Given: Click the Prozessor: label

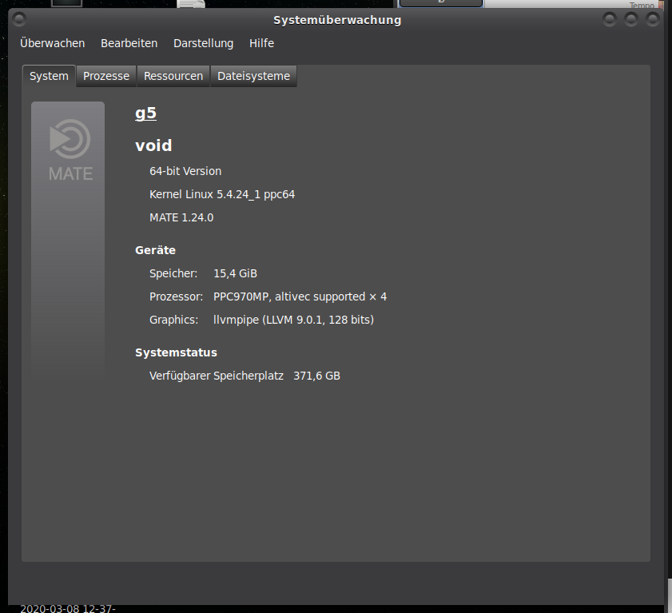Looking at the screenshot, I should 176,297.
